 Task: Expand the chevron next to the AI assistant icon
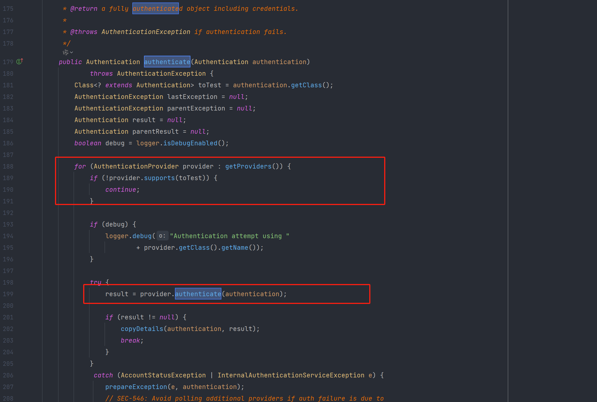tap(72, 52)
